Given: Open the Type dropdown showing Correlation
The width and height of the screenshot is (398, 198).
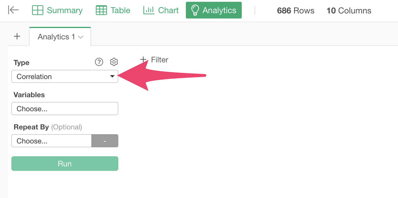Looking at the screenshot, I should click(65, 76).
